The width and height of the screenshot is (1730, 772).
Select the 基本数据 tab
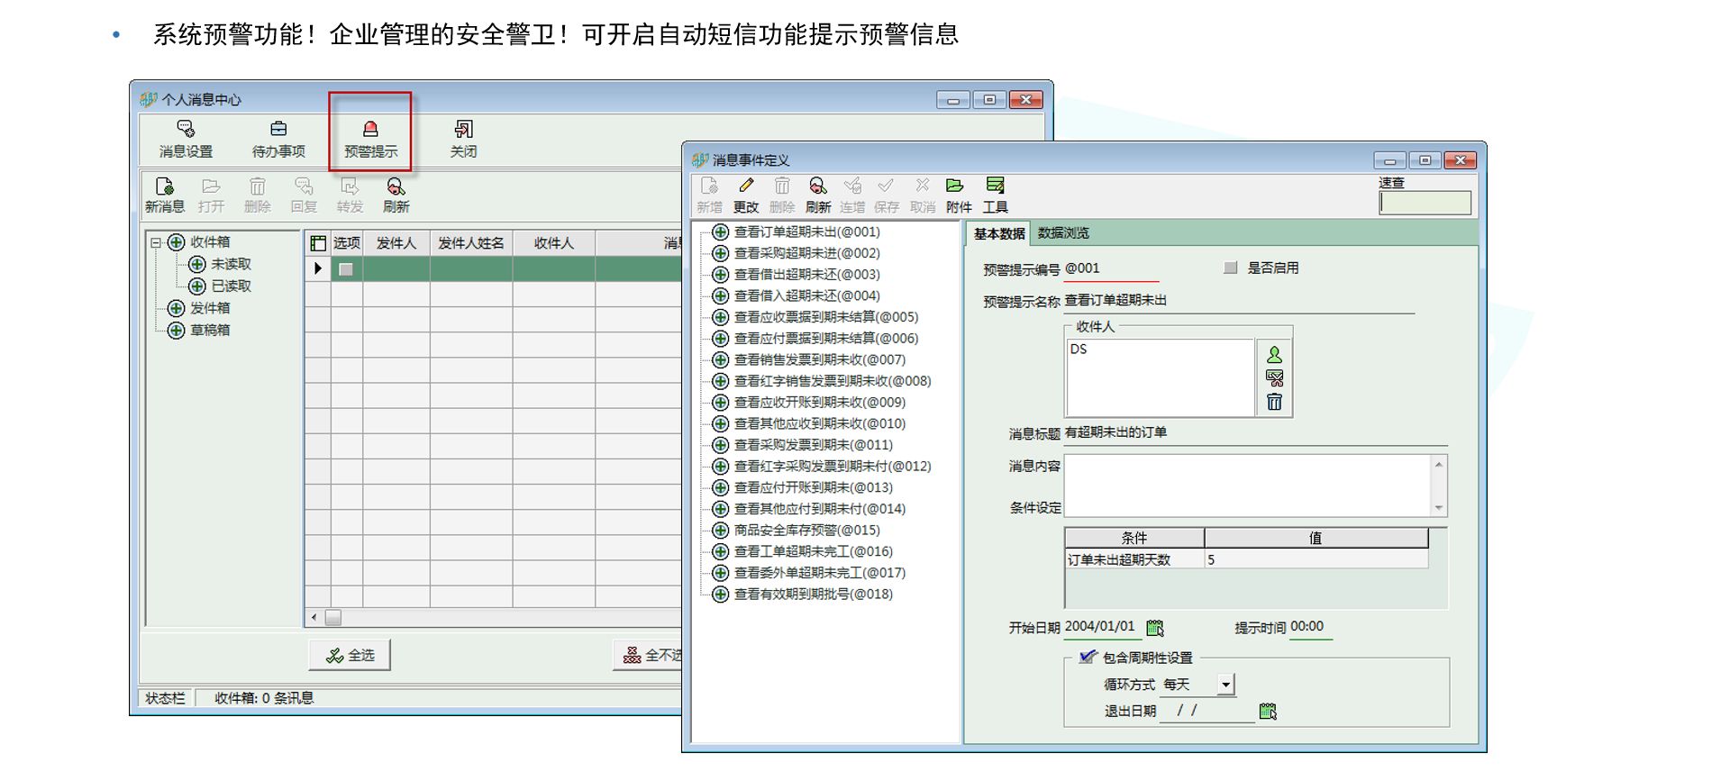[x=998, y=233]
